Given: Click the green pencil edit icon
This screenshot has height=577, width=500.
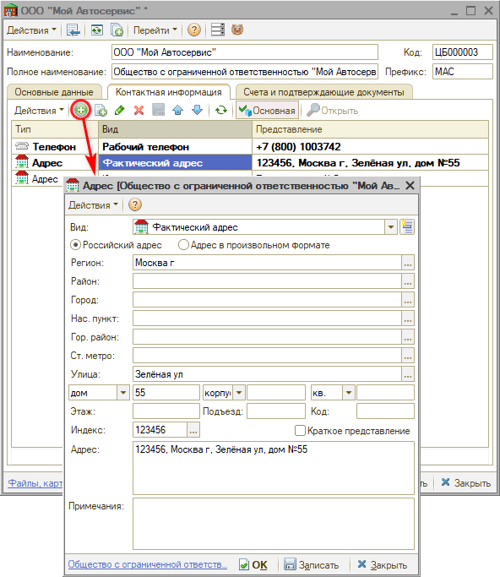Looking at the screenshot, I should pyautogui.click(x=120, y=110).
